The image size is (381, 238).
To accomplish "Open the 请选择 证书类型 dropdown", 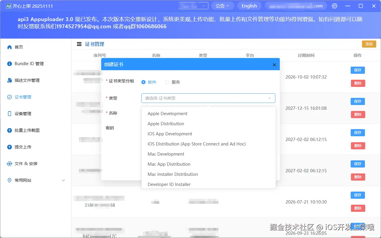I will click(208, 98).
